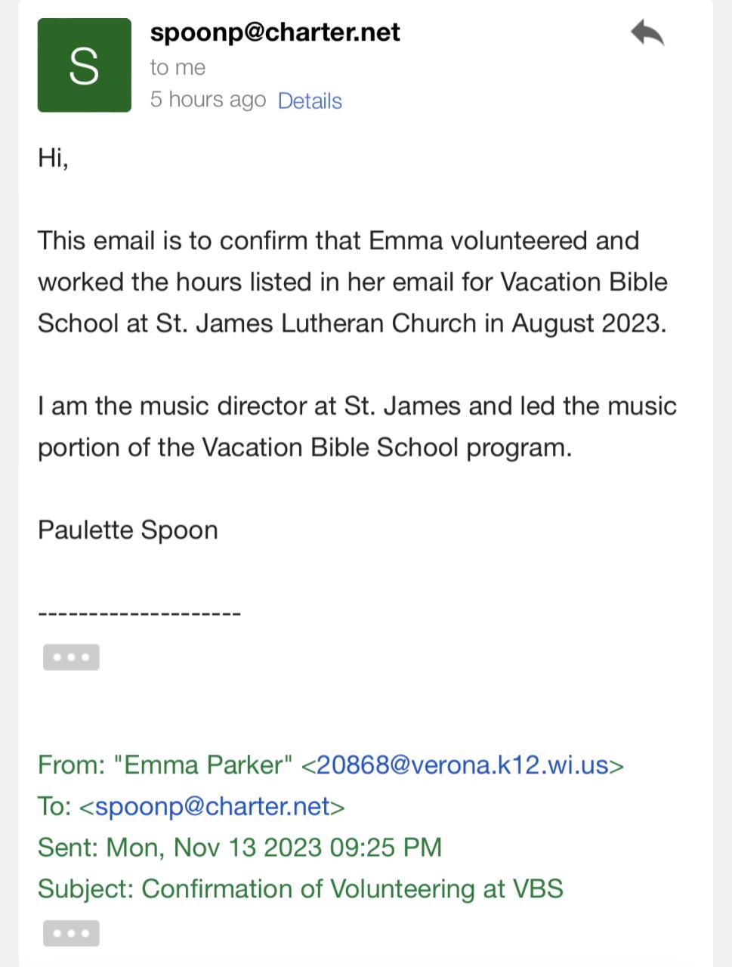Tap the green S sender avatar
Viewport: 732px width, 967px height.
pyautogui.click(x=84, y=66)
